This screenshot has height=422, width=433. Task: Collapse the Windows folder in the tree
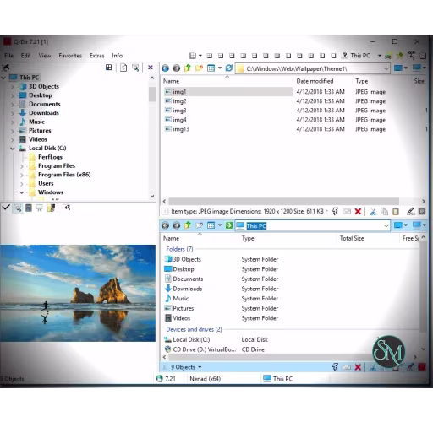tap(22, 192)
